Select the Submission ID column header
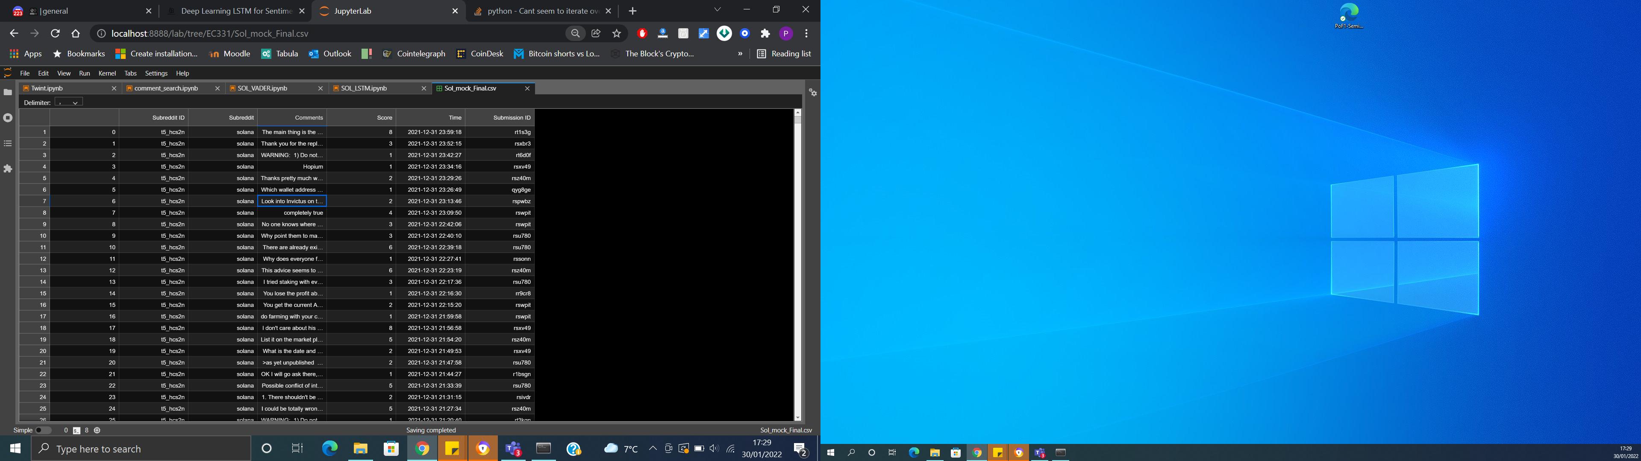 pyautogui.click(x=500, y=118)
